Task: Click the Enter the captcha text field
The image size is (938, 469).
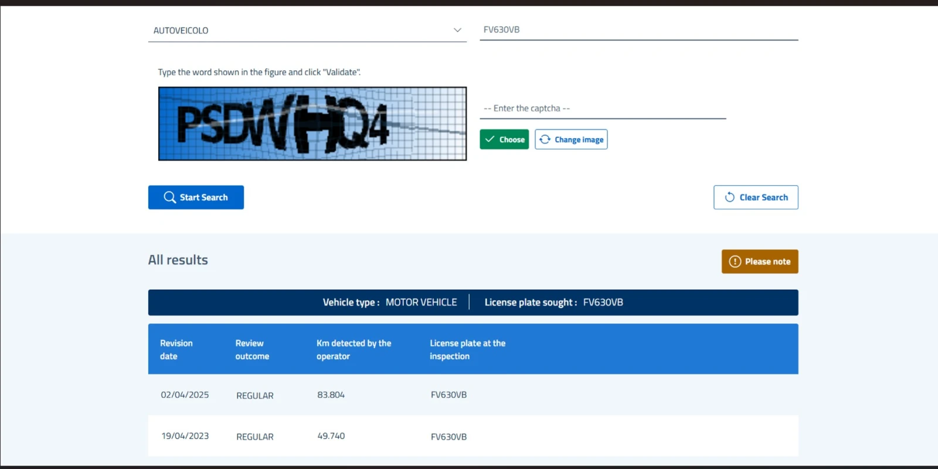Action: pyautogui.click(x=602, y=108)
